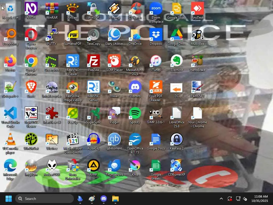Select the Paint.NET icon
273x205 pixels.
pos(198,89)
